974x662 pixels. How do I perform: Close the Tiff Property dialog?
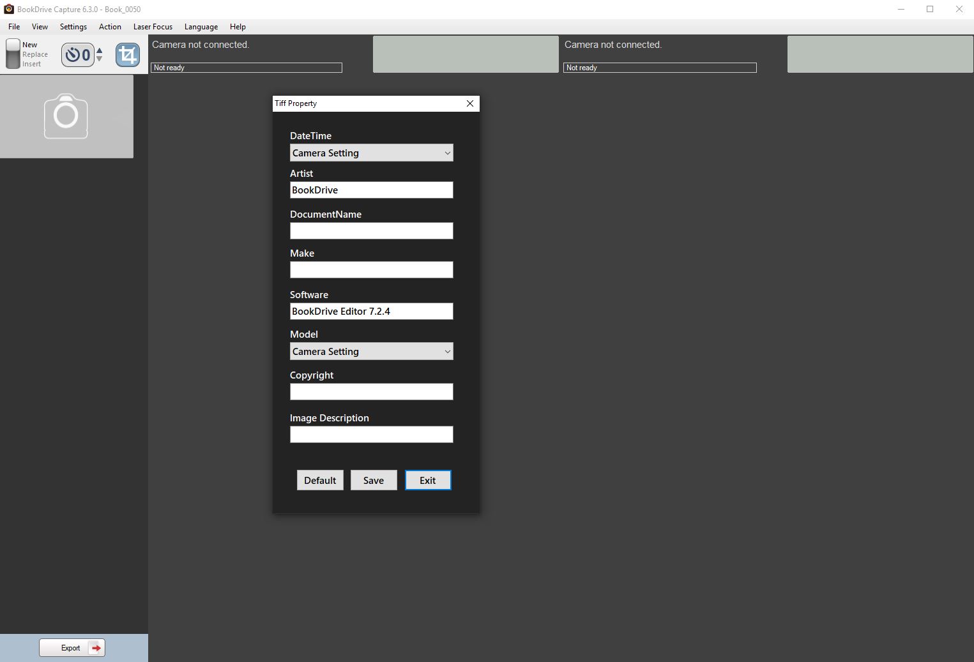click(470, 103)
